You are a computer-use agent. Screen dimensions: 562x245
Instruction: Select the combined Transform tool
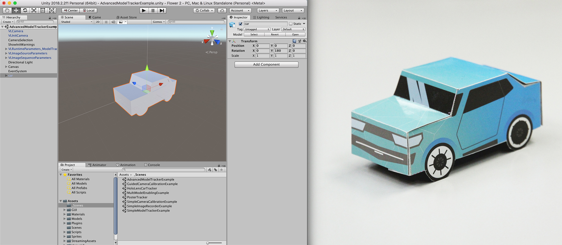[52, 10]
